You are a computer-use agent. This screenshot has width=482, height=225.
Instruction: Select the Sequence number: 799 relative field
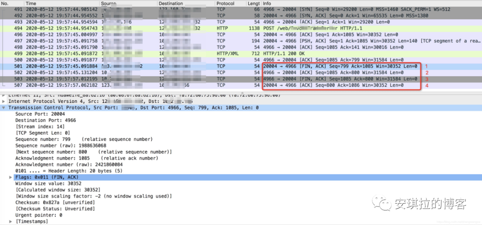tap(84, 139)
